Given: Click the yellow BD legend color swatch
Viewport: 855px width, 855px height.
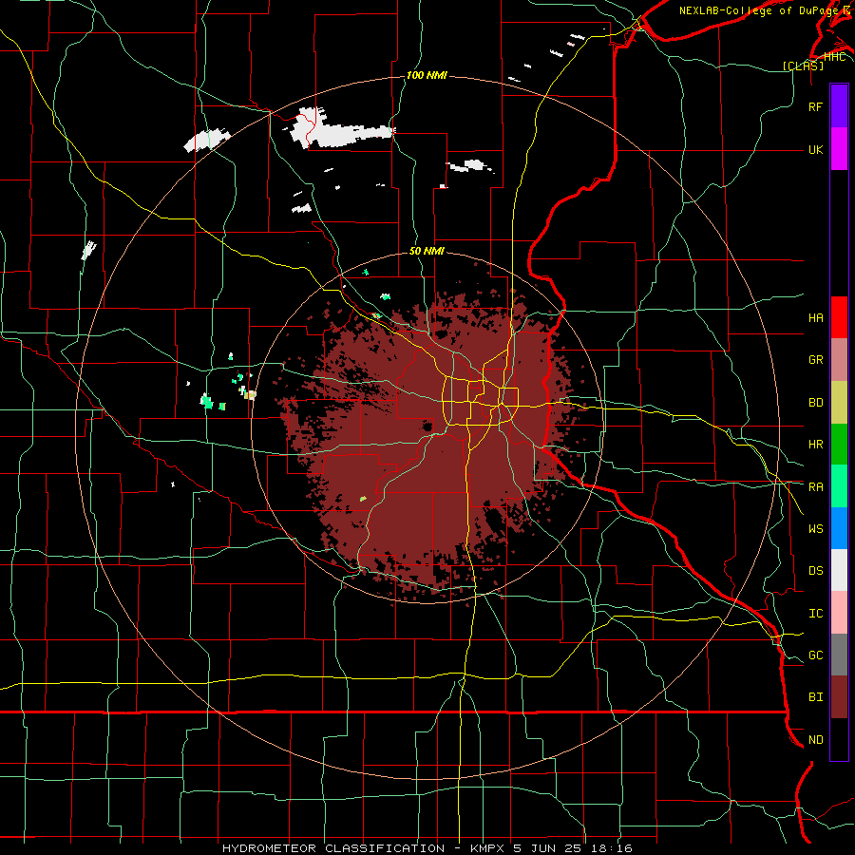Looking at the screenshot, I should [839, 403].
